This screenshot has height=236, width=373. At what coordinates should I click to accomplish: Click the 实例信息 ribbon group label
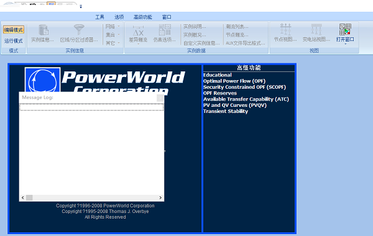click(75, 51)
